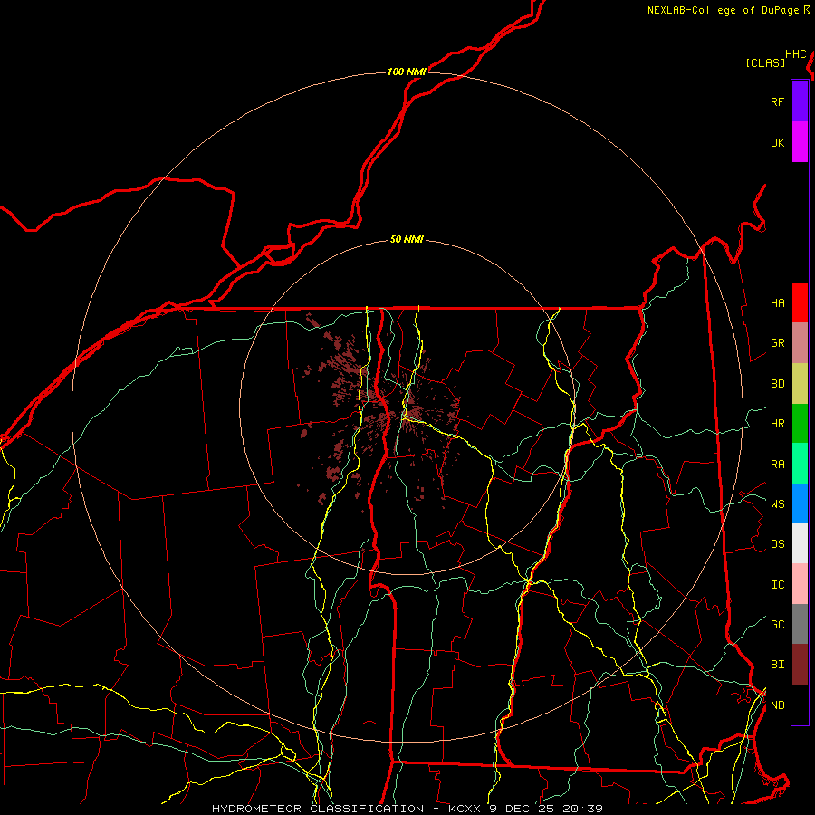Click the magenta UK legend swatch
The width and height of the screenshot is (815, 815).
coord(800,142)
